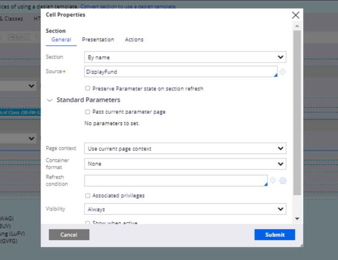Check the Associated privileges box

(x=88, y=196)
